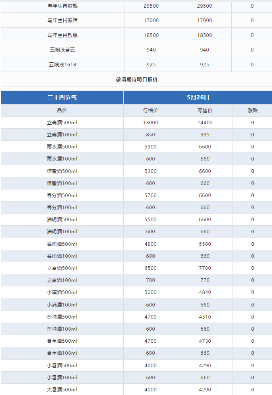Select 清明酒100ml row name

pos(62,232)
